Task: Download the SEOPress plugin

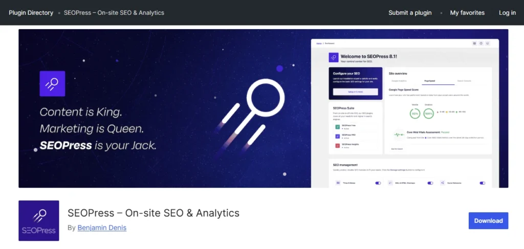Action: tap(488, 221)
